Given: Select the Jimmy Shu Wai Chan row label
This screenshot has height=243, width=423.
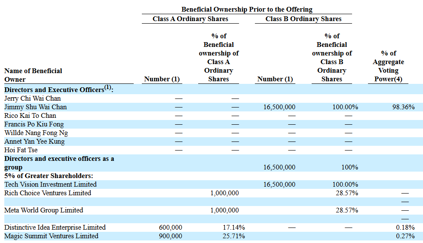Looking at the screenshot, I should point(35,107).
